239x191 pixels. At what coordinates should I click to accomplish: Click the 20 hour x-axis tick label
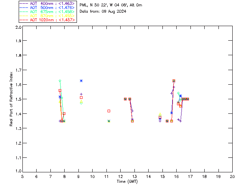click(x=232, y=176)
